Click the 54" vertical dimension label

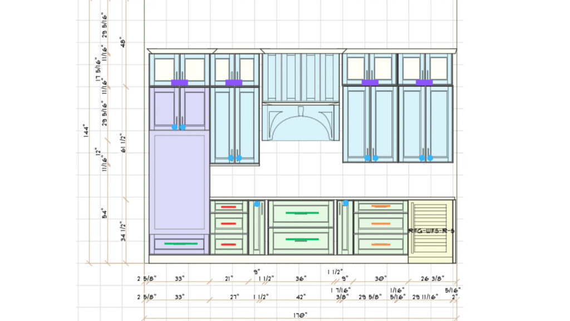click(105, 213)
